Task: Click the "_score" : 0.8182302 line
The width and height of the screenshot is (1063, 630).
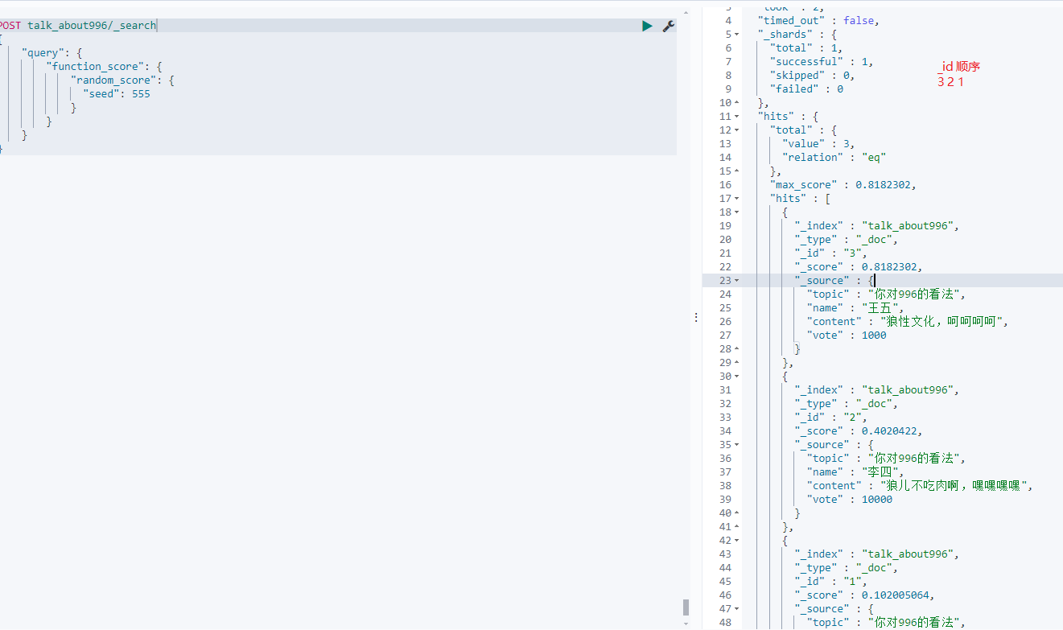Action: coord(858,267)
